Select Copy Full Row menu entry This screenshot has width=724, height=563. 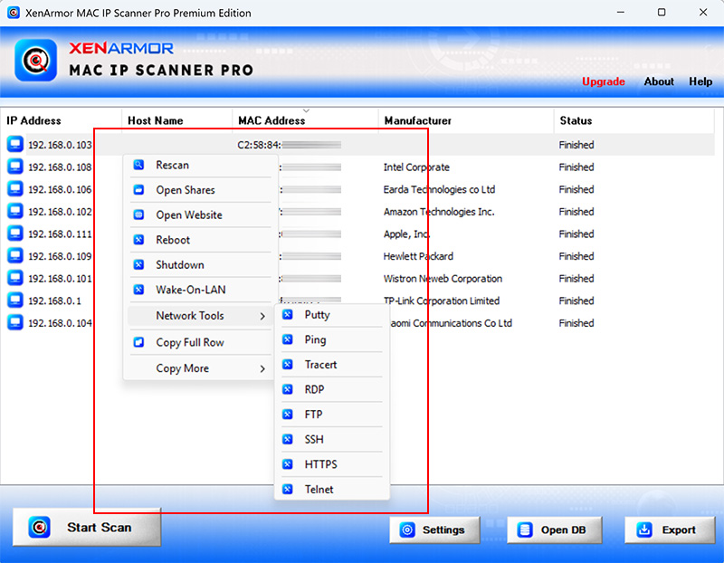pyautogui.click(x=200, y=342)
